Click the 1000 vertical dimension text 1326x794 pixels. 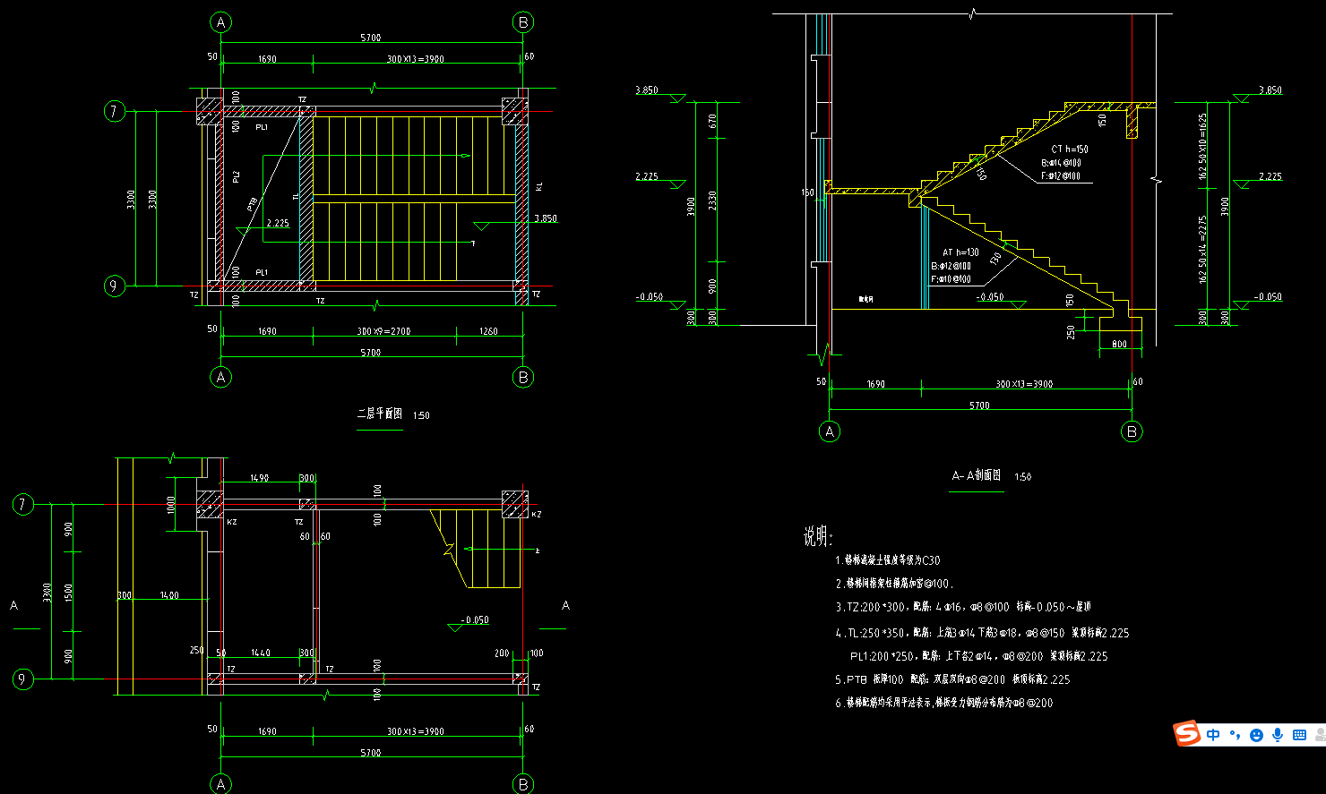pyautogui.click(x=170, y=506)
